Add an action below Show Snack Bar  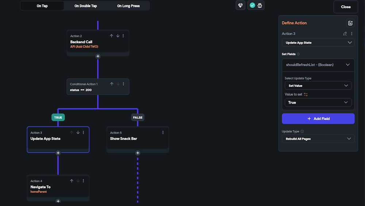pos(138,153)
